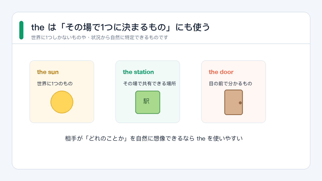
Task: Click the gray subtitle under the title
Action: click(100, 38)
